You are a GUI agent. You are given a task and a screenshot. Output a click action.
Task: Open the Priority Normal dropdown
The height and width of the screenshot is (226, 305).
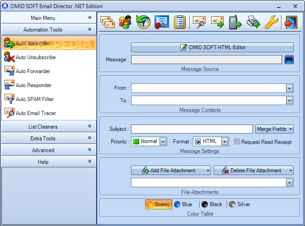tap(163, 141)
